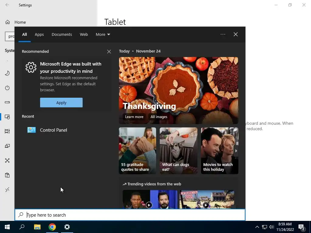This screenshot has height=233, width=311.
Task: Click the Type here to search box
Action: pos(130,215)
